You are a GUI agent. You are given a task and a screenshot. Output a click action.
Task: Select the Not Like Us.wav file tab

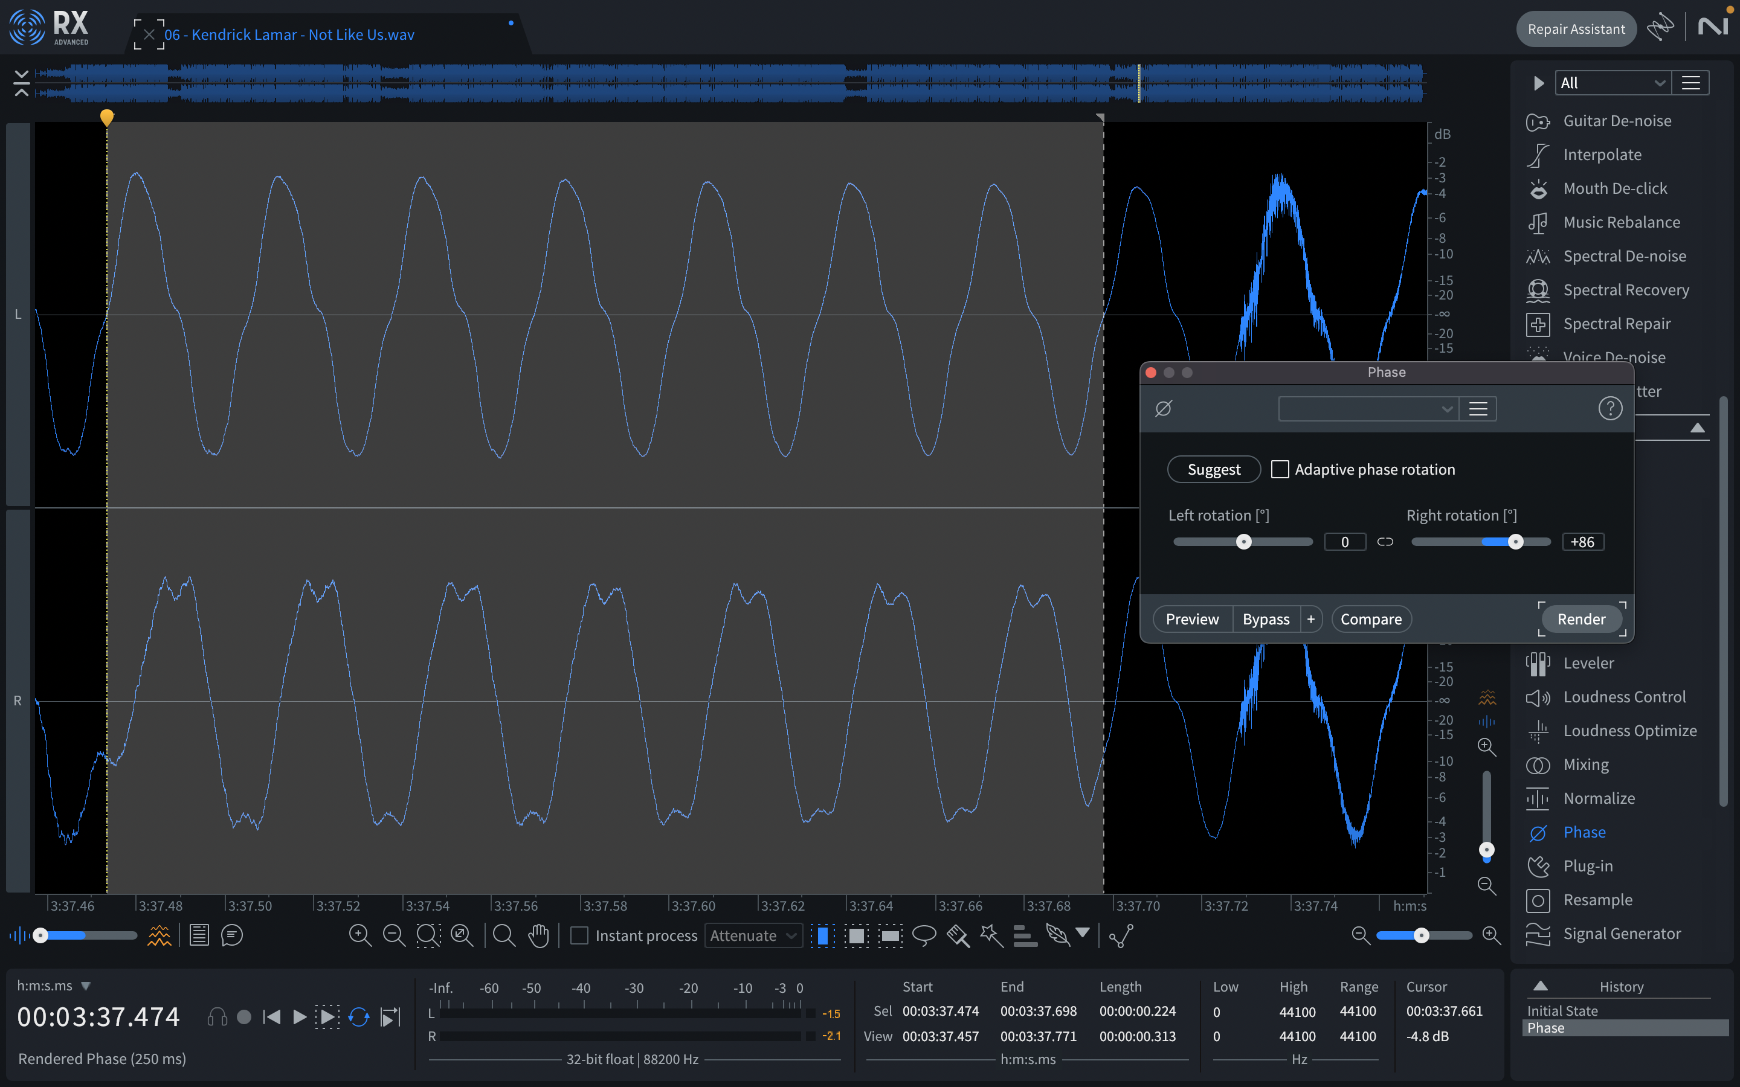point(289,34)
